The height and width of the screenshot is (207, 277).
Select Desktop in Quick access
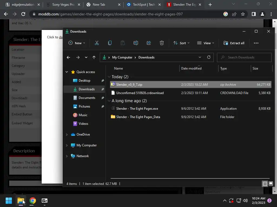(x=84, y=80)
